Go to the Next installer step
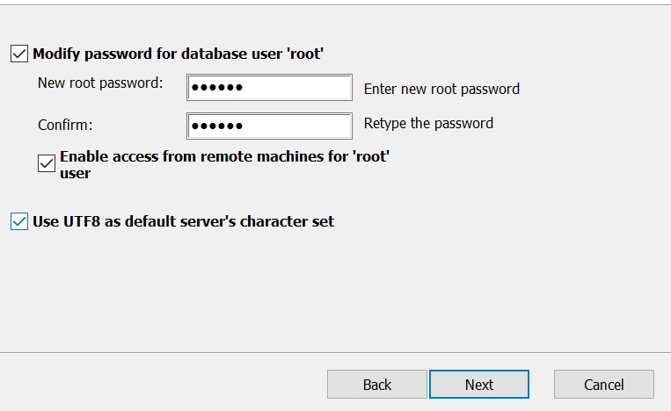The width and height of the screenshot is (671, 411). [479, 385]
